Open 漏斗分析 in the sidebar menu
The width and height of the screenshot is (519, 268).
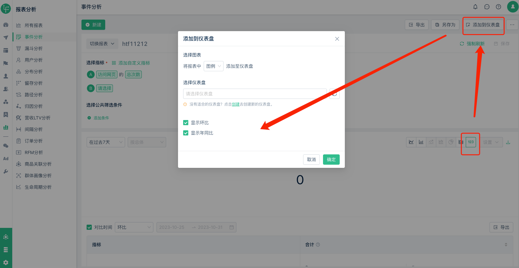[34, 48]
